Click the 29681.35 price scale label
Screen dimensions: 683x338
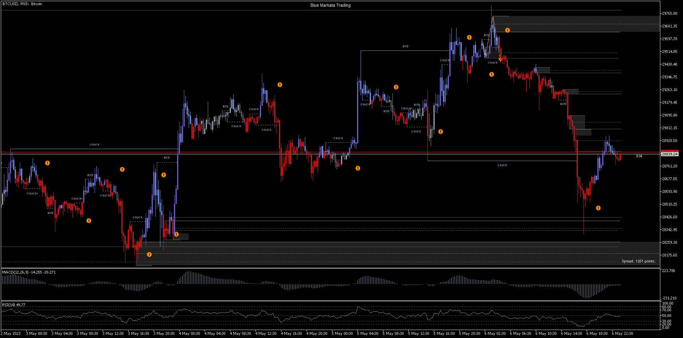point(669,26)
